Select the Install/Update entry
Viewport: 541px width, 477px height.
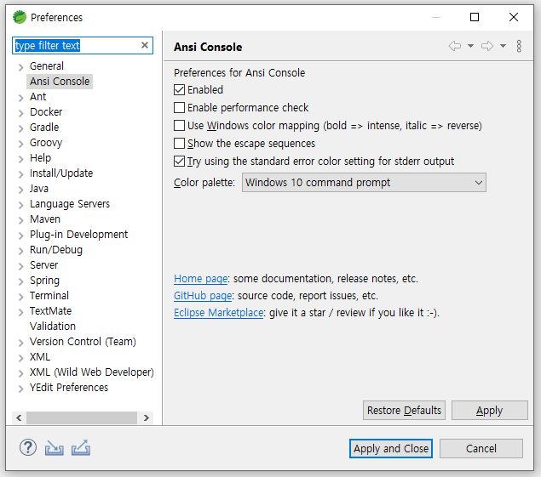click(61, 173)
